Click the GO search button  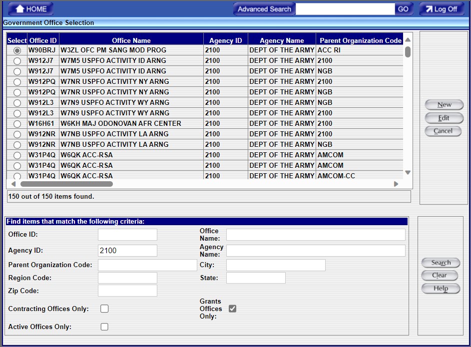(403, 9)
